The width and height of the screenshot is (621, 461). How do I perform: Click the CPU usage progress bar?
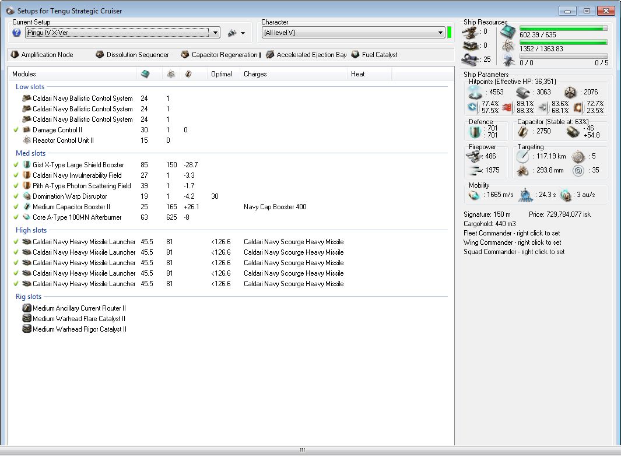[x=564, y=29]
